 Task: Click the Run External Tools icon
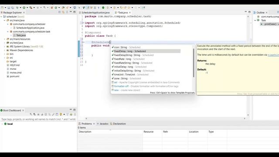pos(31,8)
